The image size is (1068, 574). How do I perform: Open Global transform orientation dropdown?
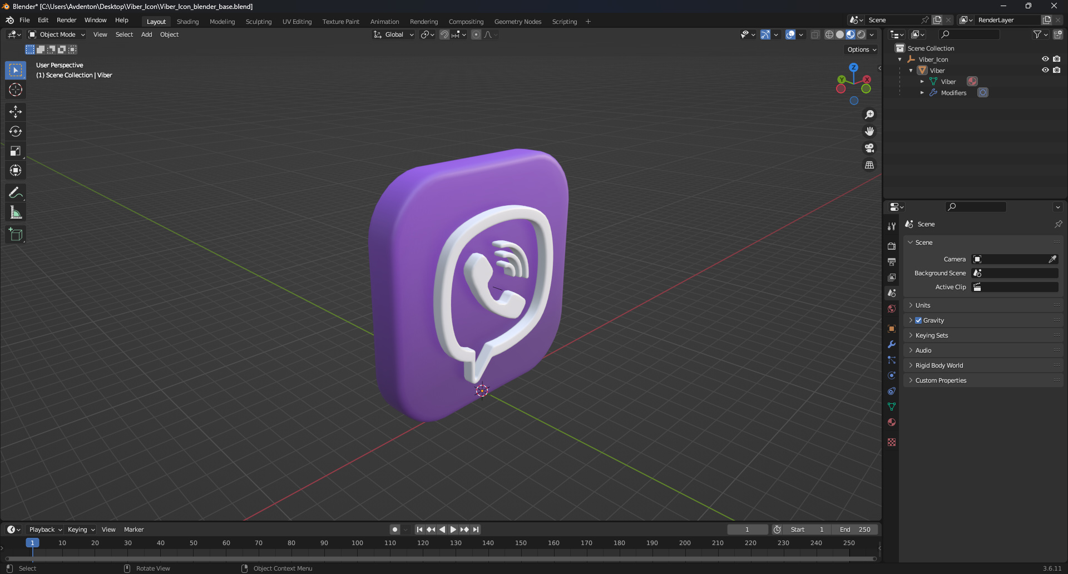click(x=394, y=34)
